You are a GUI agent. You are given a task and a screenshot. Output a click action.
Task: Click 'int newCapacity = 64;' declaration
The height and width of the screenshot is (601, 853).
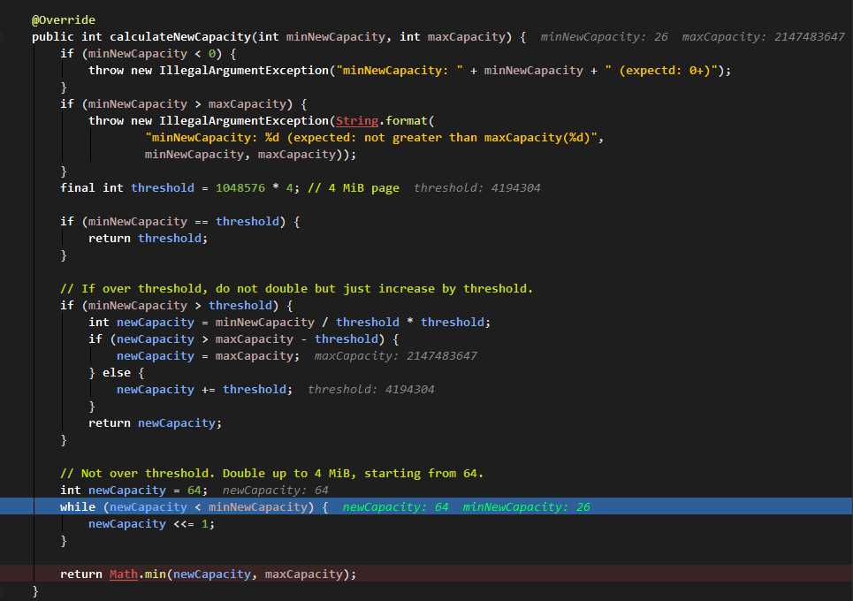point(133,491)
